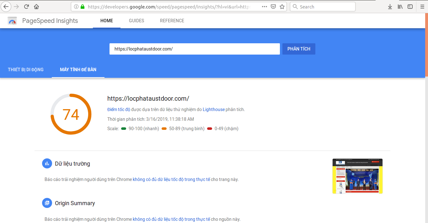This screenshot has width=428, height=223.
Task: Open the REFERENCE tab
Action: (x=172, y=21)
